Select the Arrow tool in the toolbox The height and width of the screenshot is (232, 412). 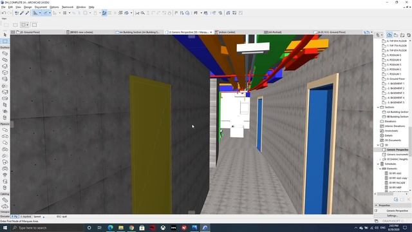5,35
